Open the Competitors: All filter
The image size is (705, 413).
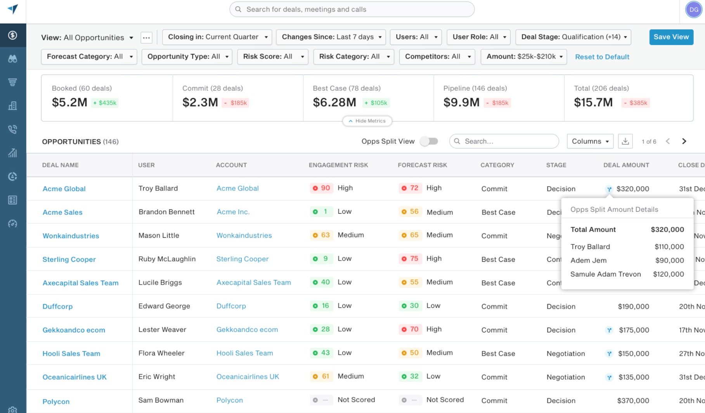pyautogui.click(x=437, y=57)
